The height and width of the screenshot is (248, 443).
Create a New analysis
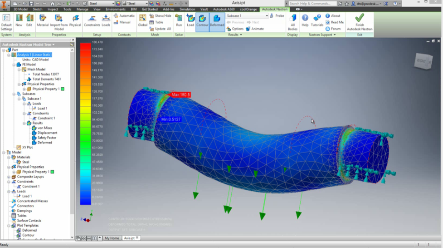[19, 20]
